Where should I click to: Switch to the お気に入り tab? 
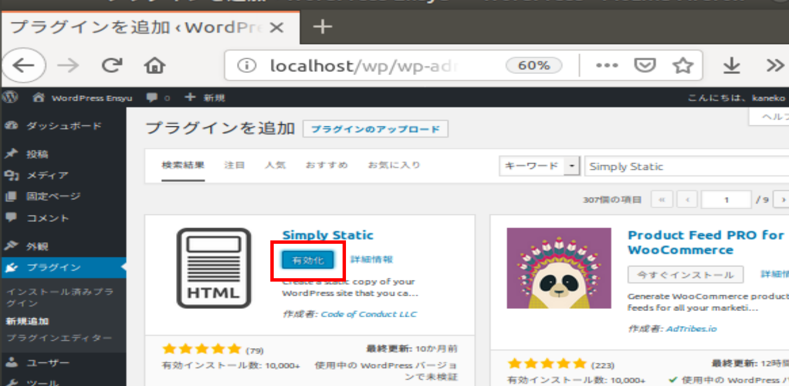[x=394, y=165]
